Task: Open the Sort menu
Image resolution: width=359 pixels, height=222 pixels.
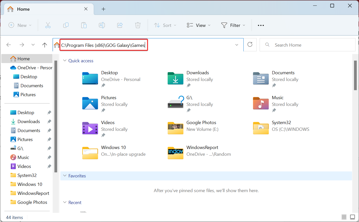Action: click(x=165, y=25)
